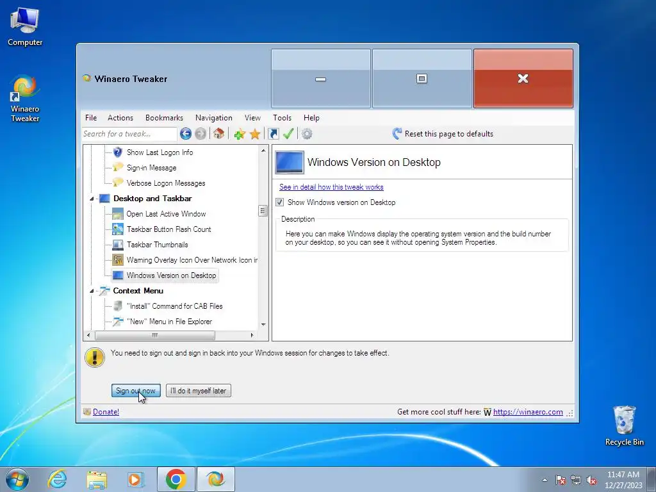Click Sign out now button

(136, 391)
